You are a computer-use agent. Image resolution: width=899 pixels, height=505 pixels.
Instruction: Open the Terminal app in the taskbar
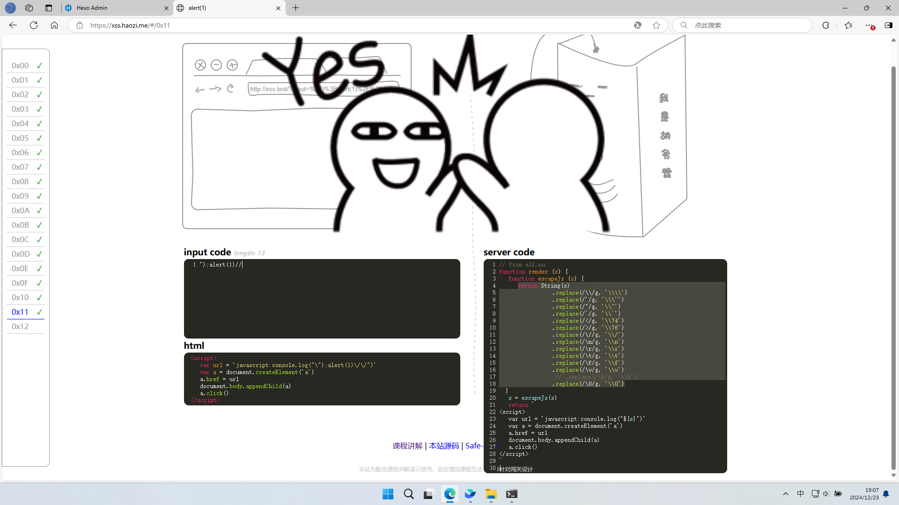tap(511, 494)
